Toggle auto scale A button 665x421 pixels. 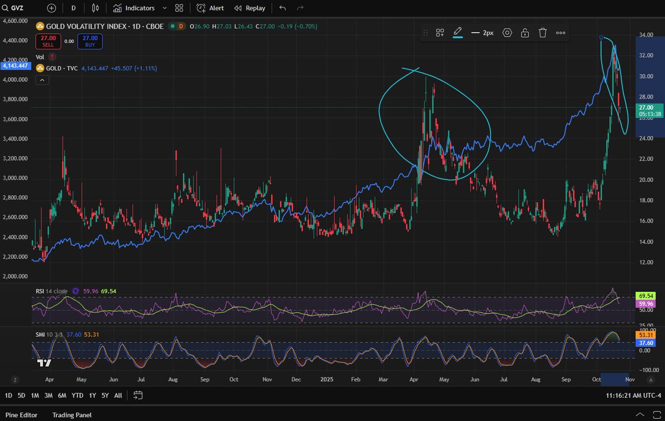click(x=651, y=380)
